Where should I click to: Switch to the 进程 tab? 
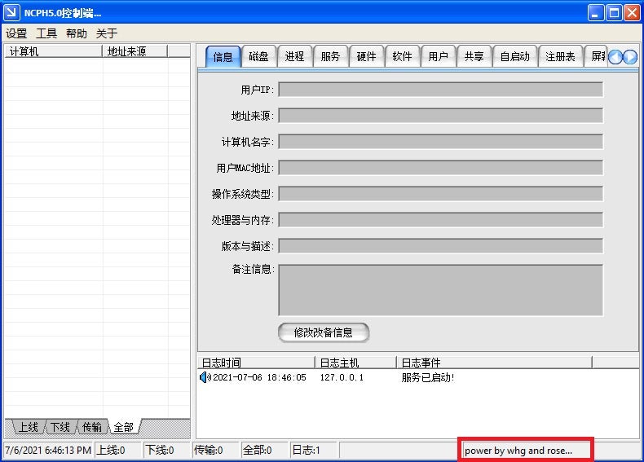tap(294, 56)
